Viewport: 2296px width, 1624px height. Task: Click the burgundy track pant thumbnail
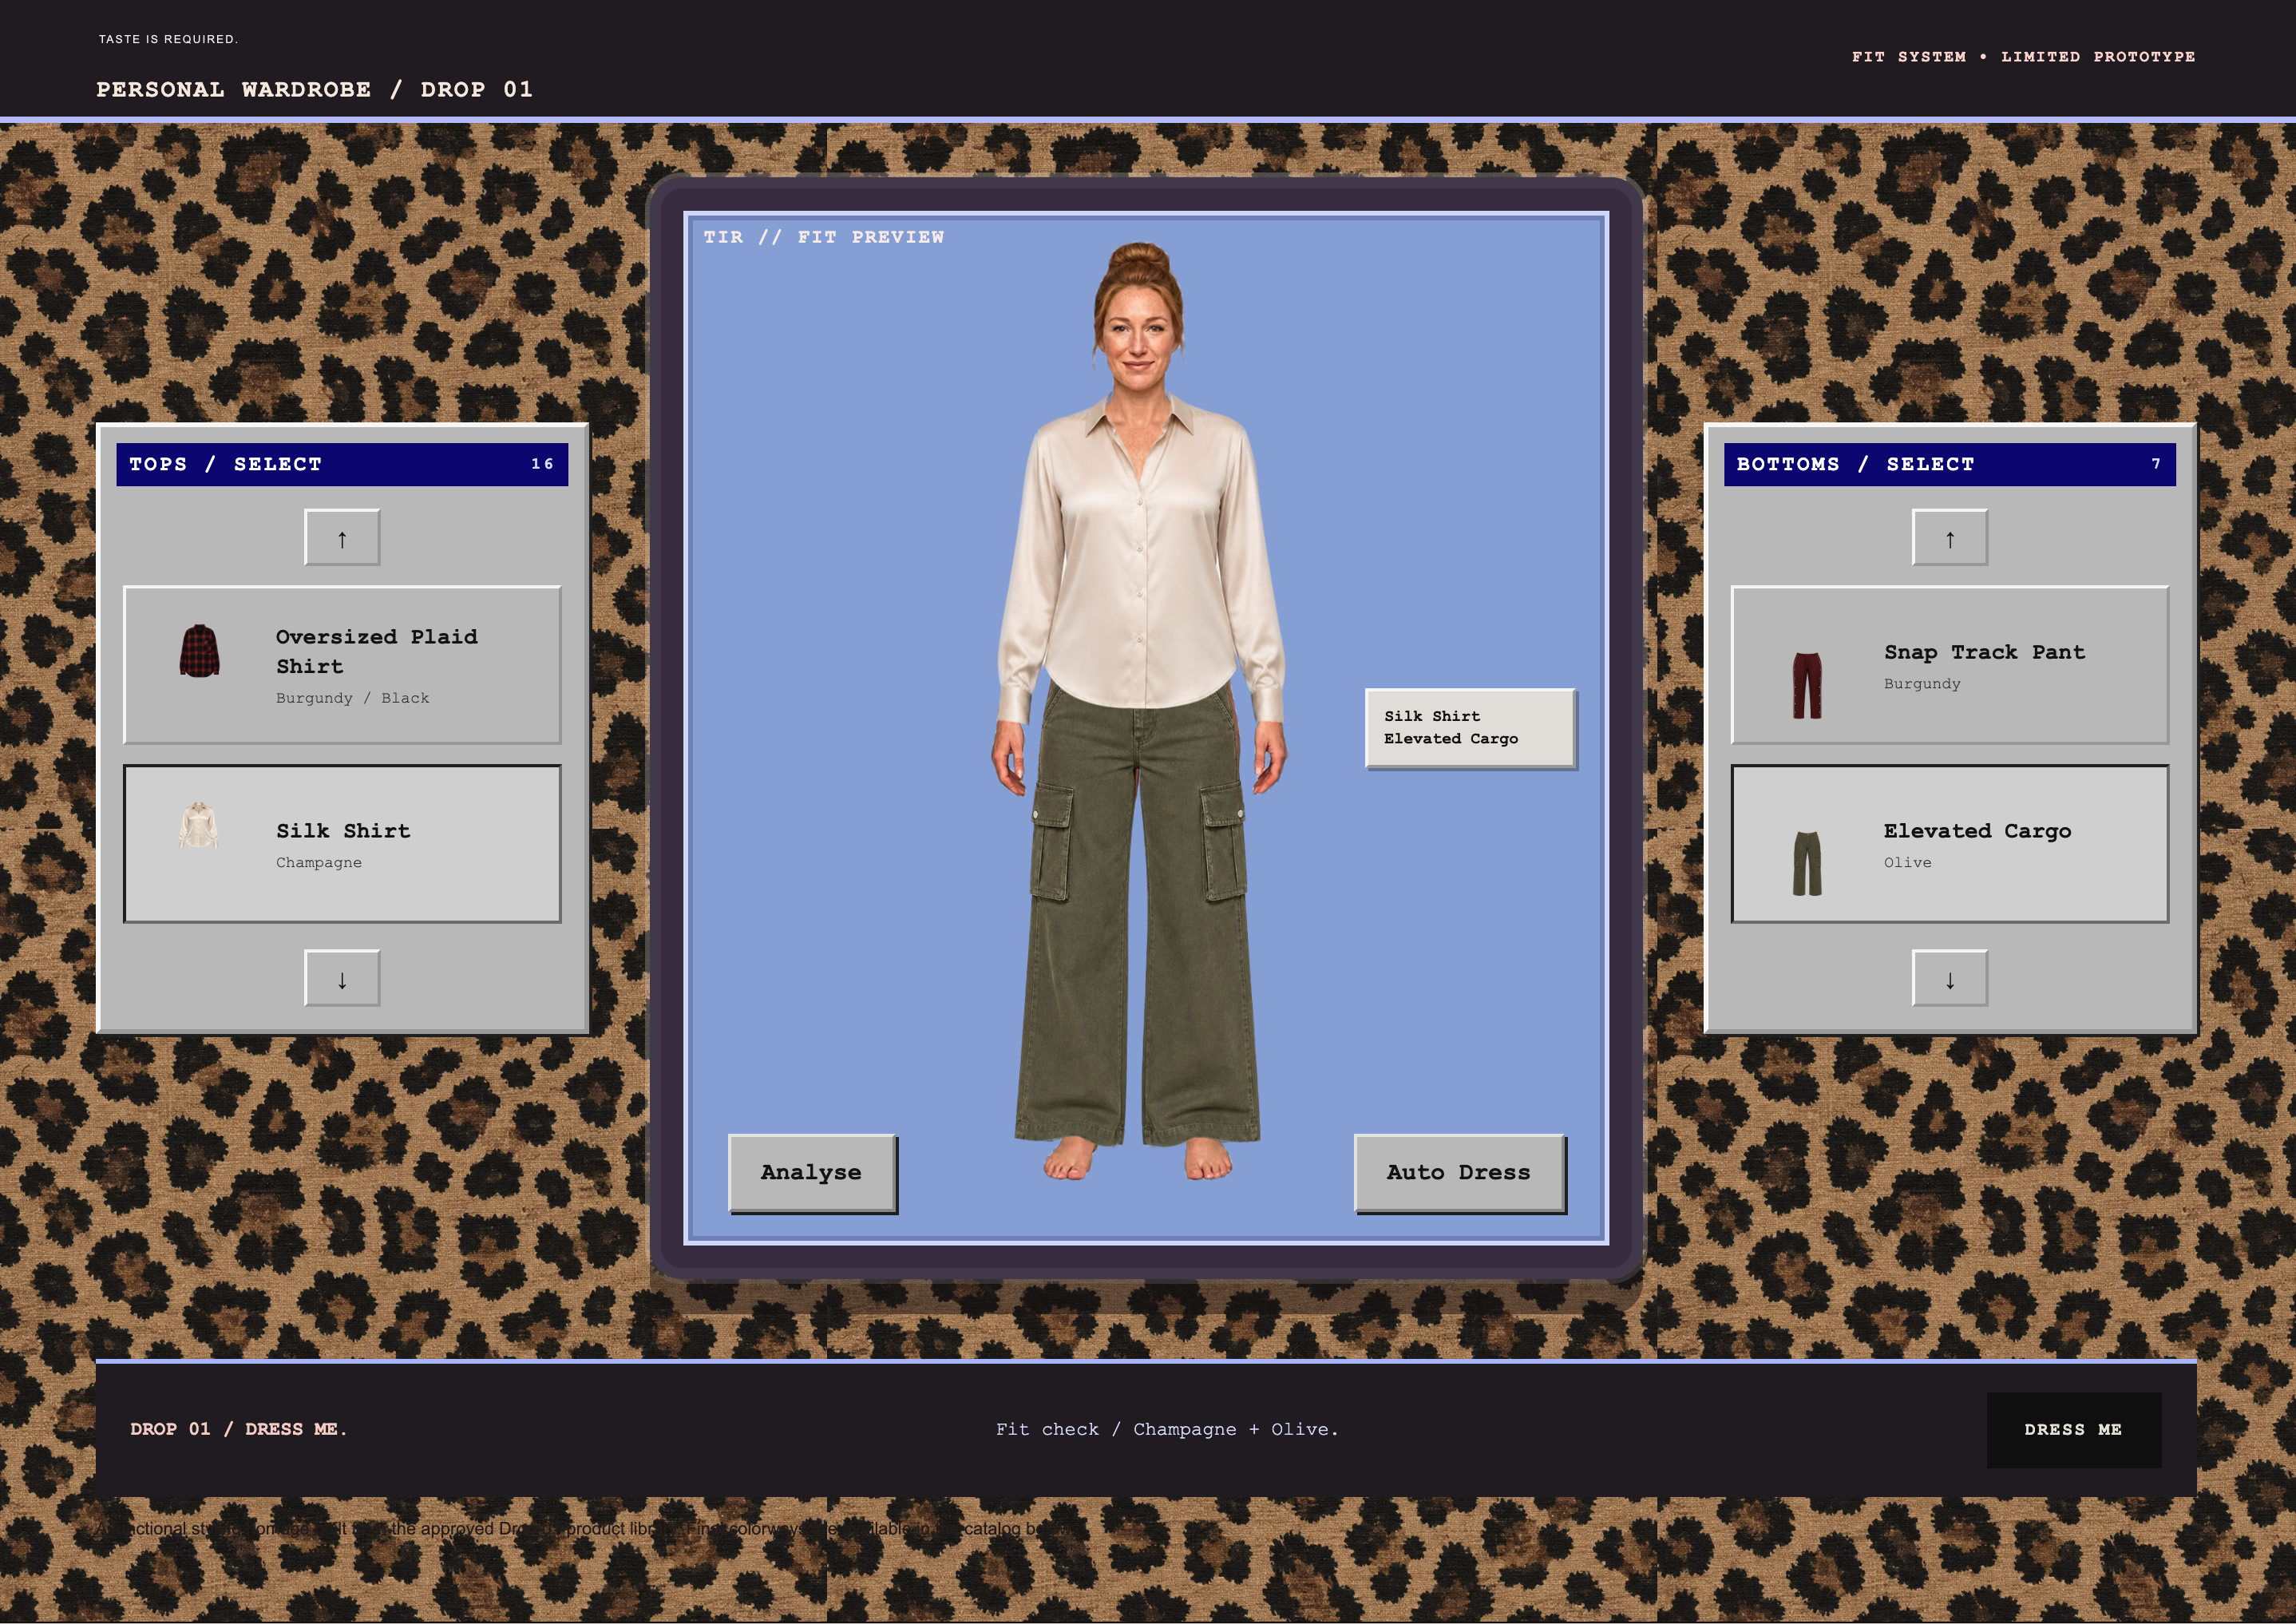pos(1807,686)
